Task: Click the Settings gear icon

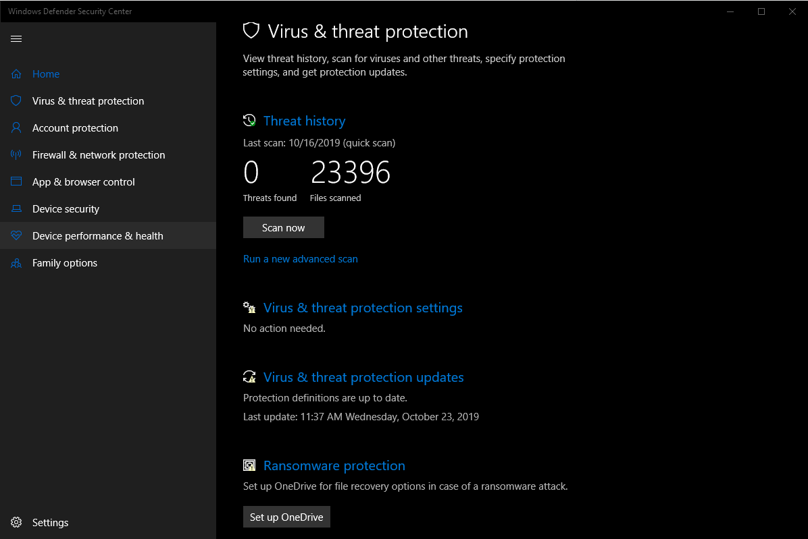Action: tap(16, 523)
